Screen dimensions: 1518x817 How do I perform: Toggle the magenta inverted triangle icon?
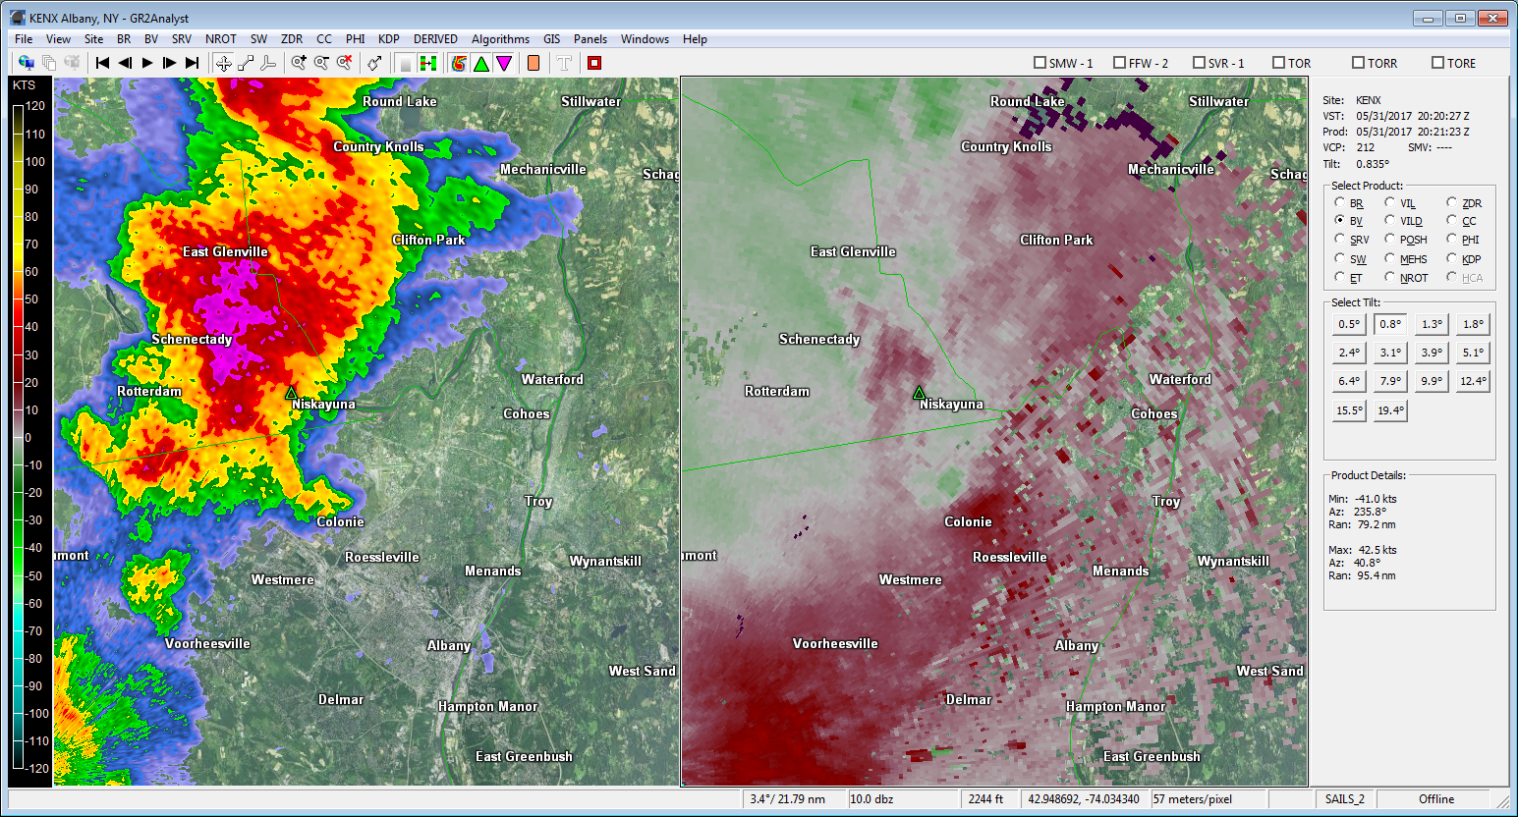pos(504,63)
